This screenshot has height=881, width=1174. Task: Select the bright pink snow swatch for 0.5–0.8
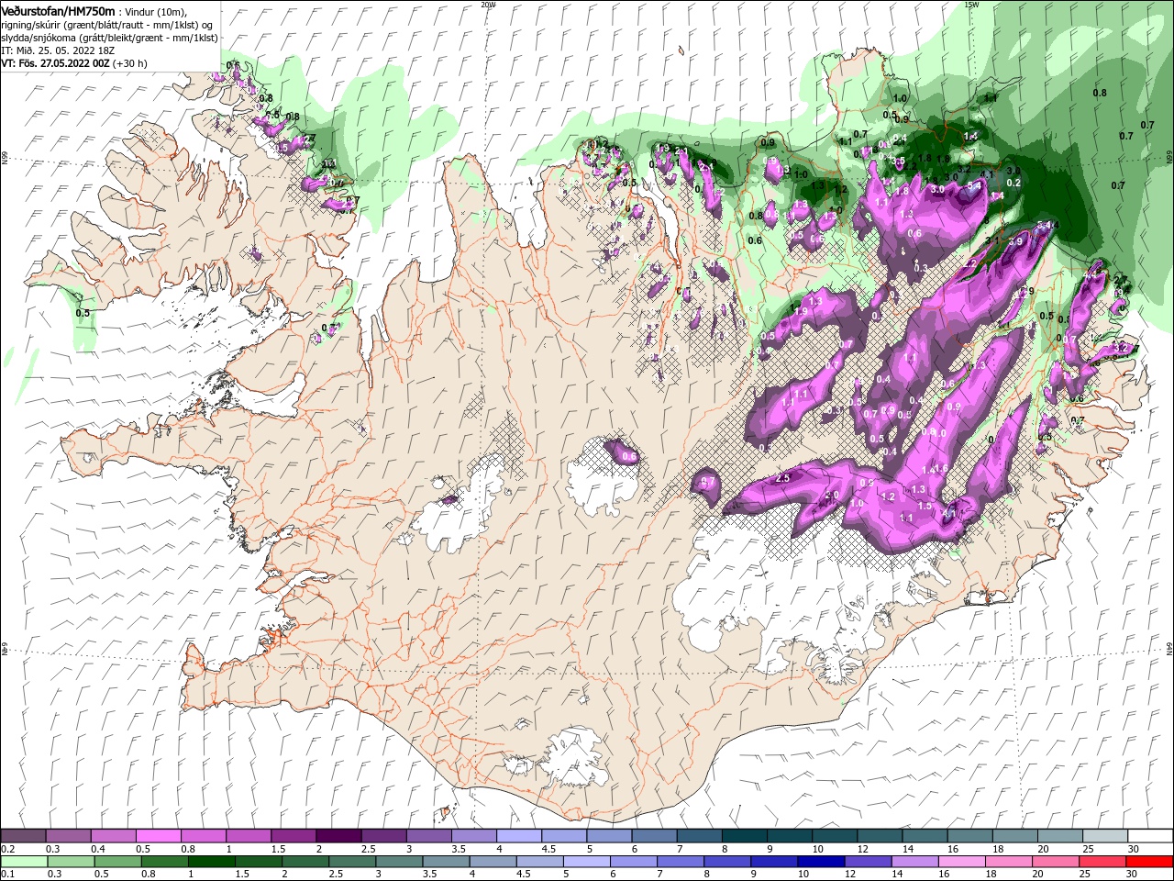[158, 835]
